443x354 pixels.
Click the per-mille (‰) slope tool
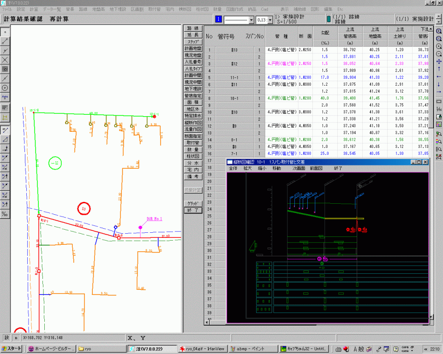click(x=5, y=214)
